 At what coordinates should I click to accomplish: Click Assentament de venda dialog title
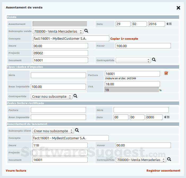[24, 7]
